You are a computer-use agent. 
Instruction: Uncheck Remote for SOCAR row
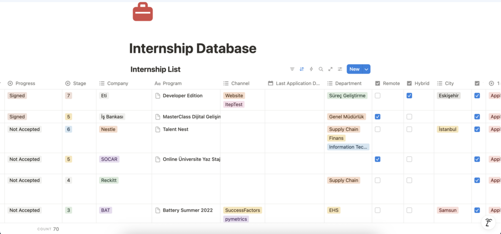coord(377,159)
